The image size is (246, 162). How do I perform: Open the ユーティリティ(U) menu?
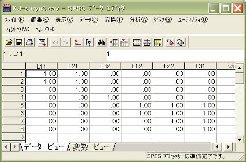pos(193,20)
